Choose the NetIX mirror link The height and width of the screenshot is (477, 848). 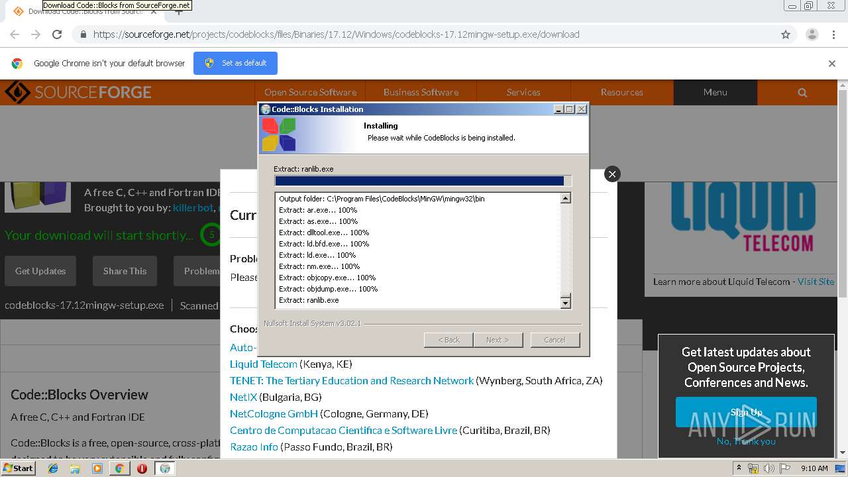[x=243, y=397]
